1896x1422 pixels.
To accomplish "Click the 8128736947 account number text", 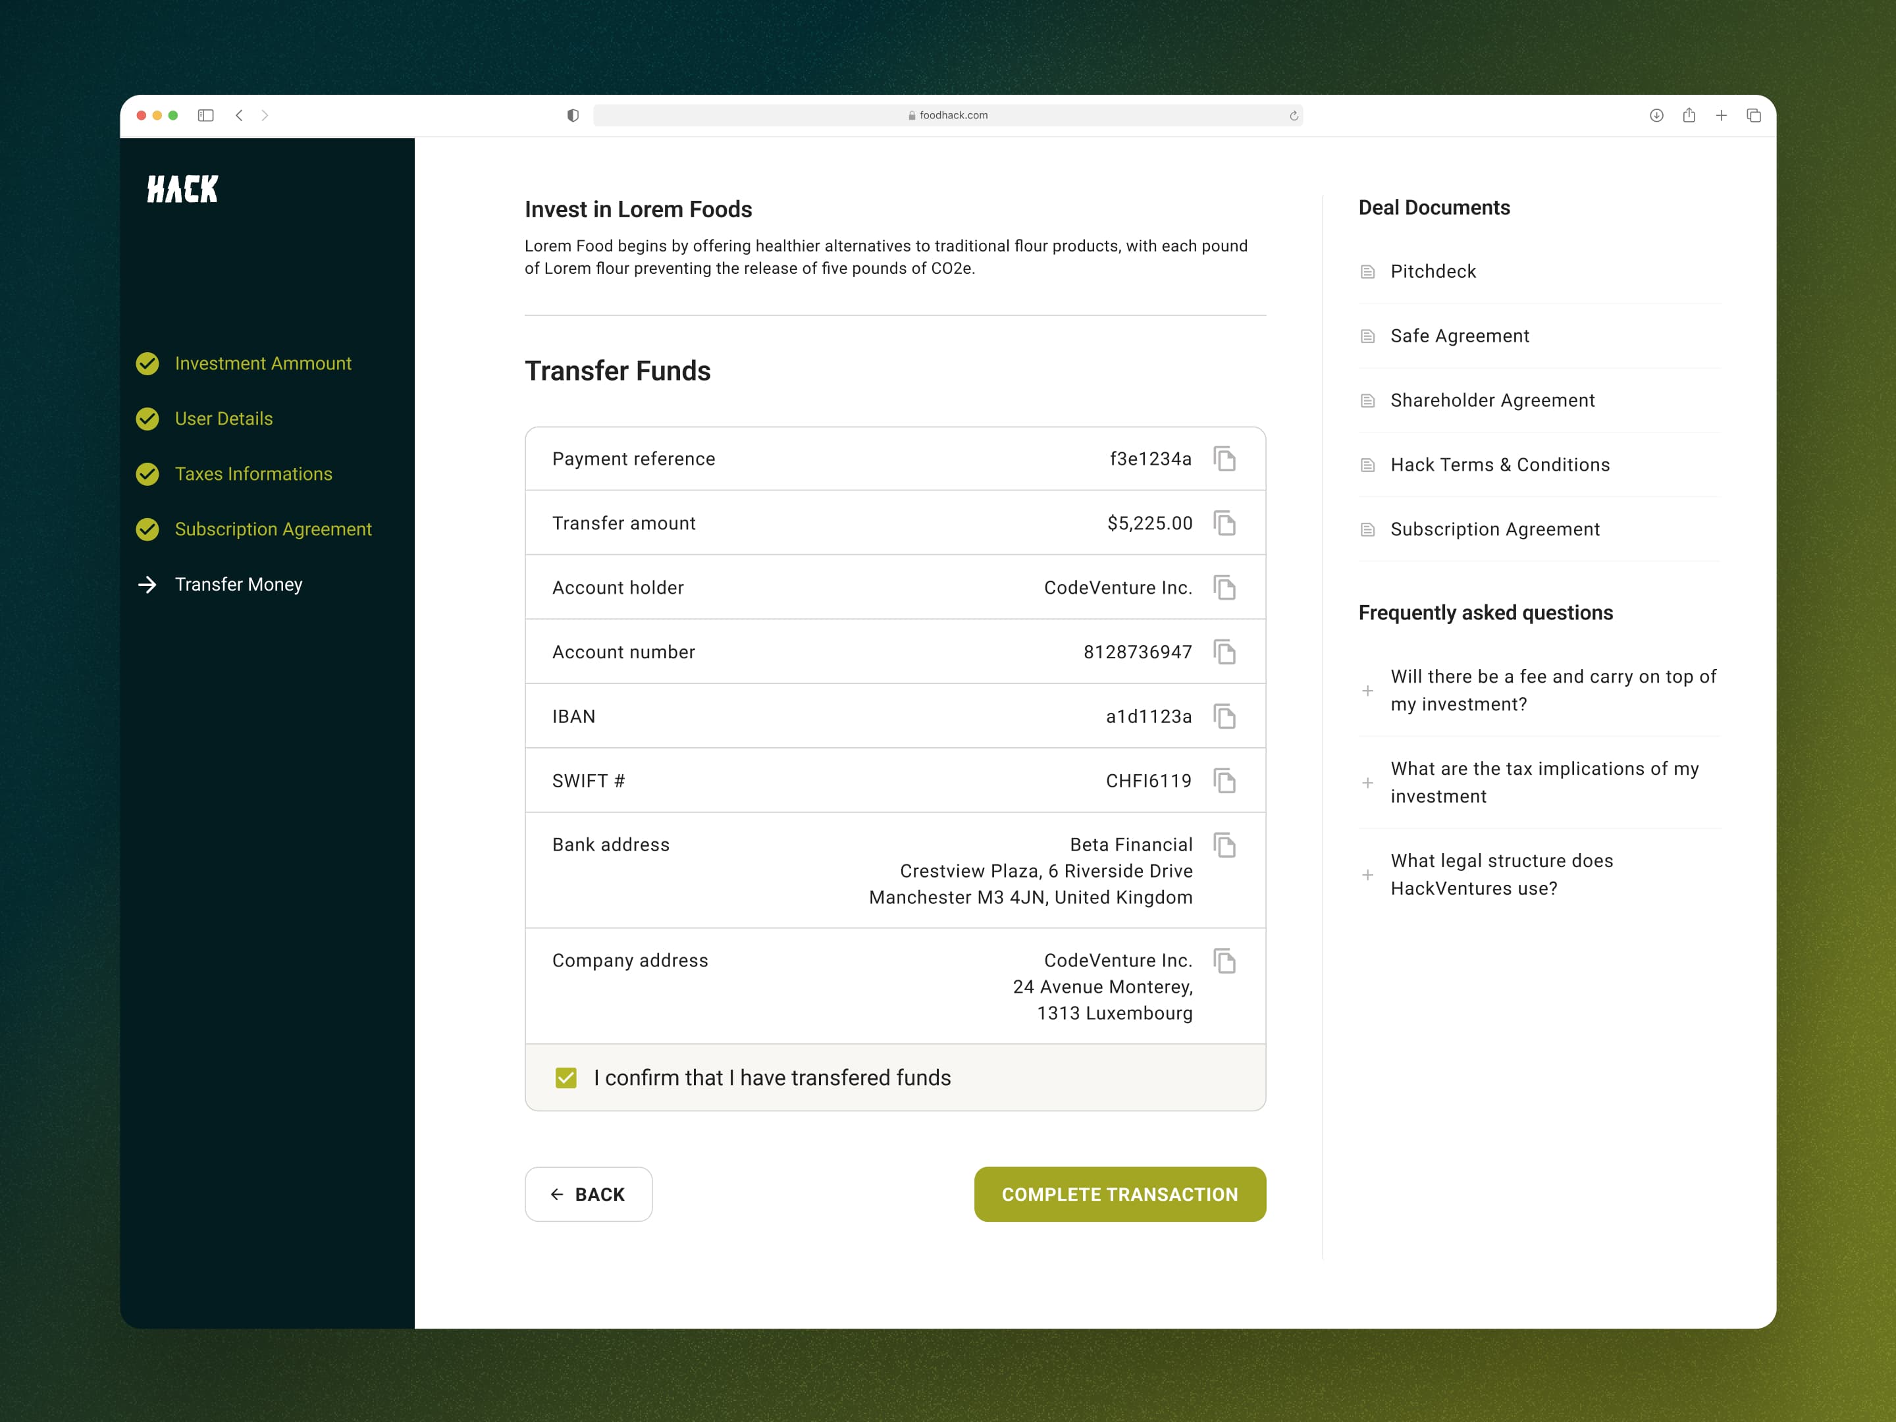I will coord(1138,652).
